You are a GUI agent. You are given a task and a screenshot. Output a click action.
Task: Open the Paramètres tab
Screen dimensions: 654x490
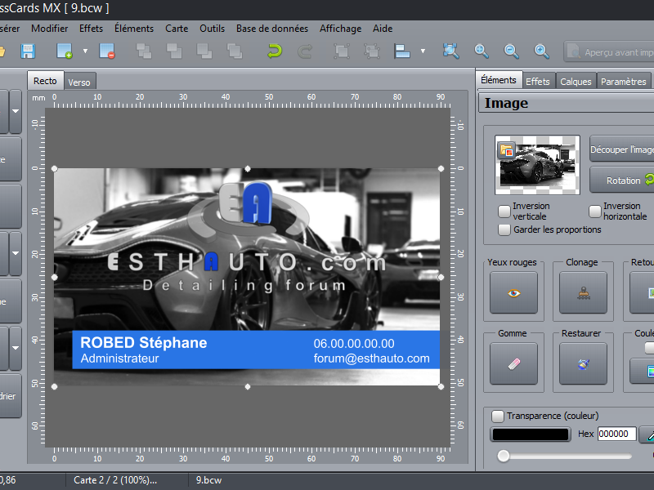pyautogui.click(x=623, y=81)
